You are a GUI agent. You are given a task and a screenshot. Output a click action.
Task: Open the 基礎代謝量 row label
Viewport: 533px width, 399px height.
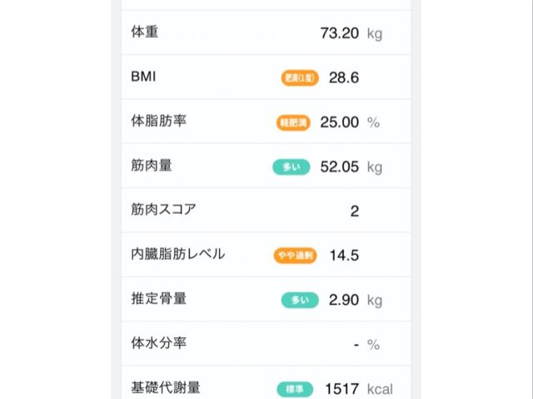[x=166, y=388]
